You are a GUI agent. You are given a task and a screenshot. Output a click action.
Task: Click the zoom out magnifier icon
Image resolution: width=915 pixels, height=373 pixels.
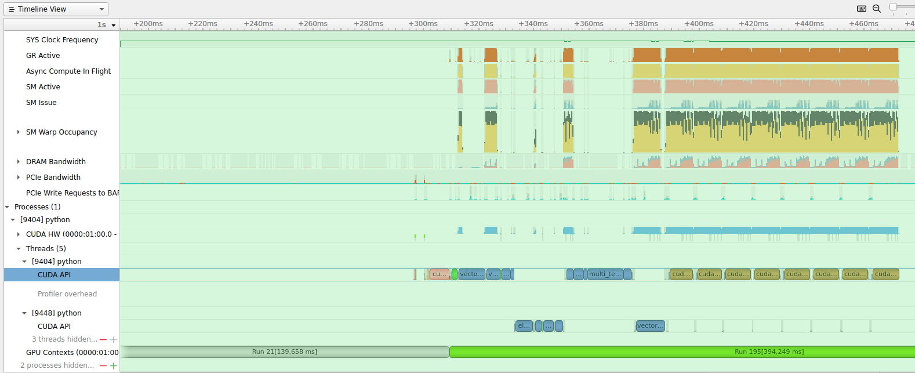(877, 9)
